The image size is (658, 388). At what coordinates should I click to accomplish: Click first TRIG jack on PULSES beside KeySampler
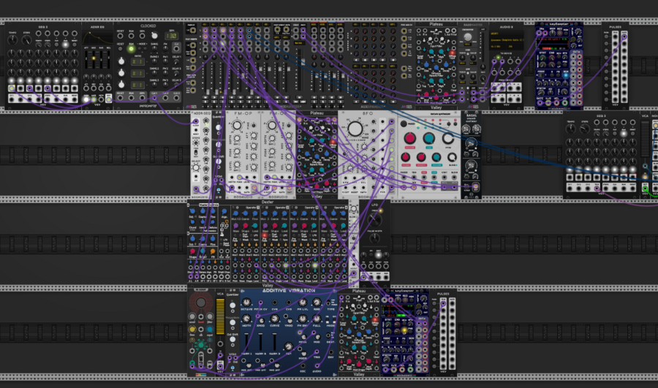443,304
